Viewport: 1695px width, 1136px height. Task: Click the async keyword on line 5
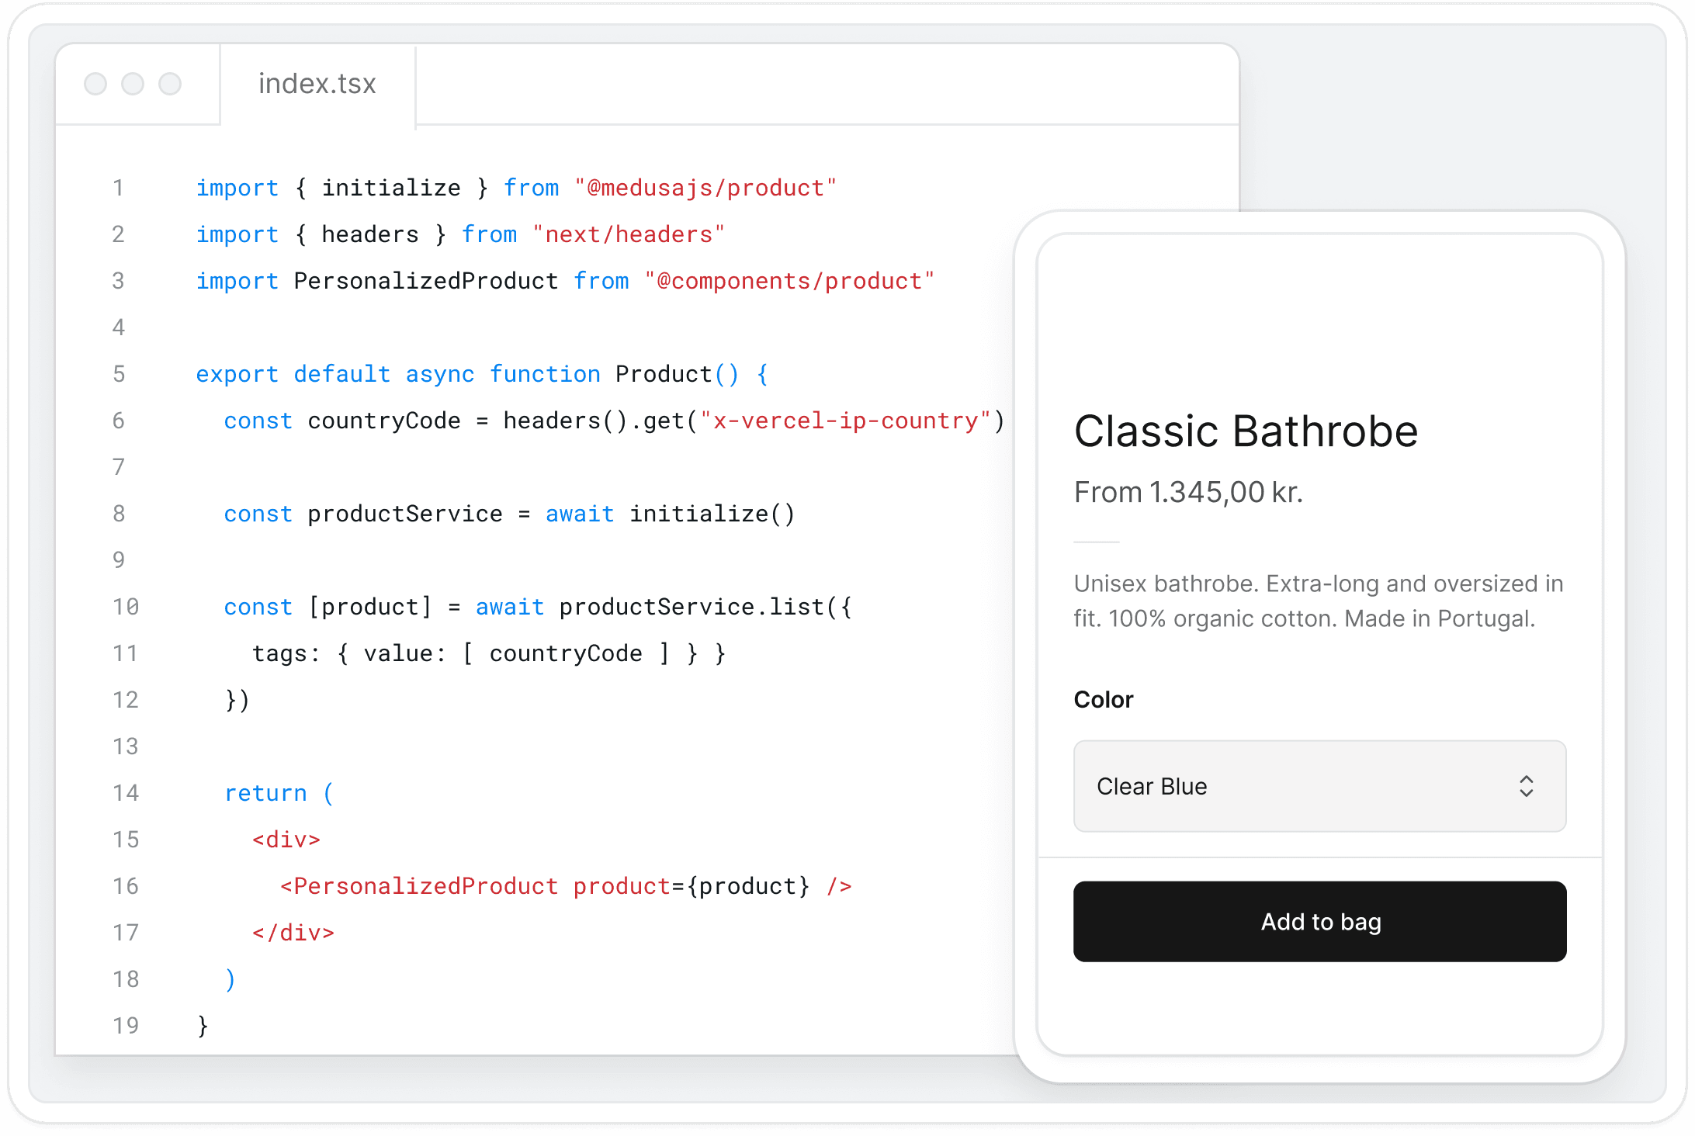[x=440, y=374]
